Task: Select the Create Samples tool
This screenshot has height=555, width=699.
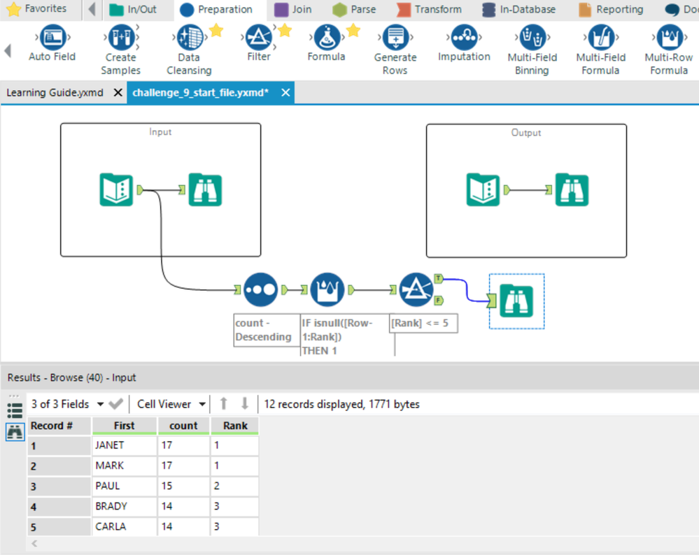Action: coord(121,50)
